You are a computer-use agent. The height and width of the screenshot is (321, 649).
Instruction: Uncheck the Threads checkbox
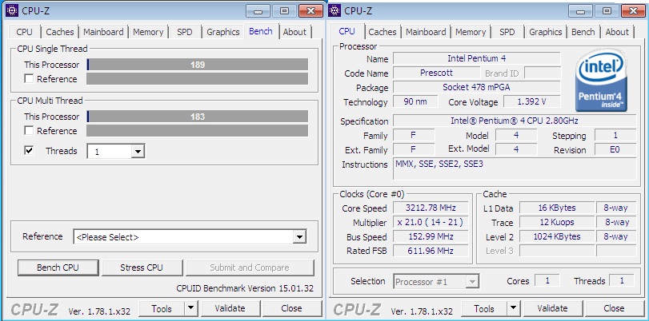tap(29, 150)
